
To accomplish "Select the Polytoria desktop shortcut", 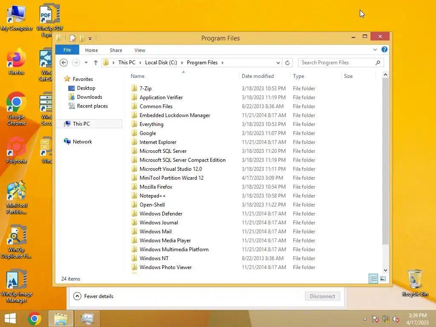I will [x=17, y=150].
